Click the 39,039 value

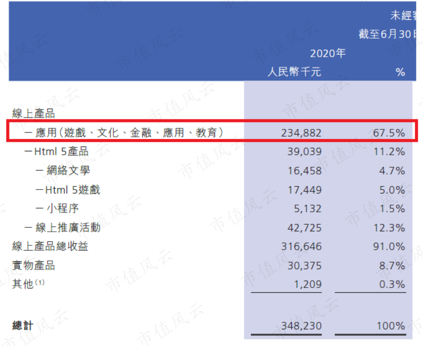pos(305,152)
